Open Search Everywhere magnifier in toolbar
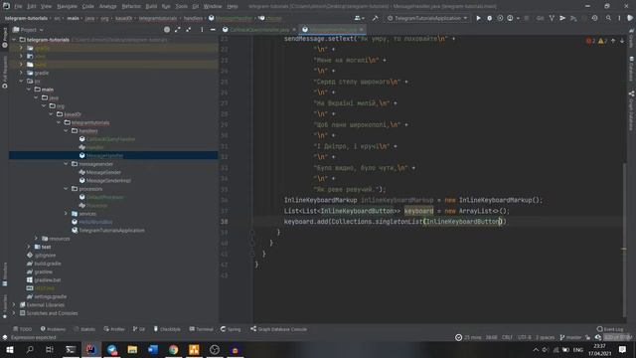Screen dimensions: 636x358 click(608, 18)
